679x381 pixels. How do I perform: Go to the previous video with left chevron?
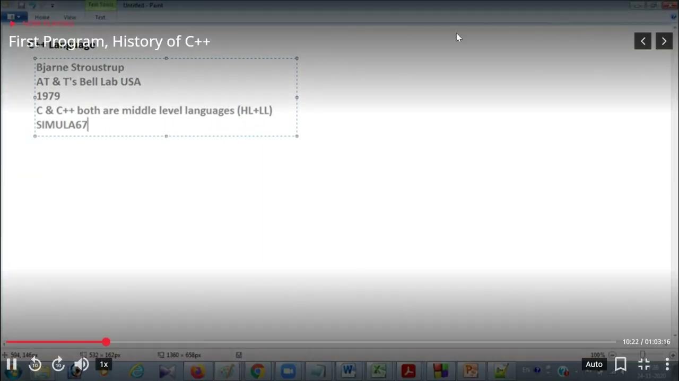[643, 41]
